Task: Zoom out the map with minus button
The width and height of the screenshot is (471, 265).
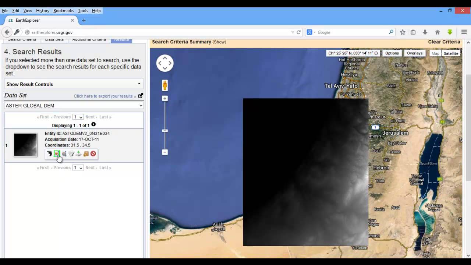Action: coord(165,152)
